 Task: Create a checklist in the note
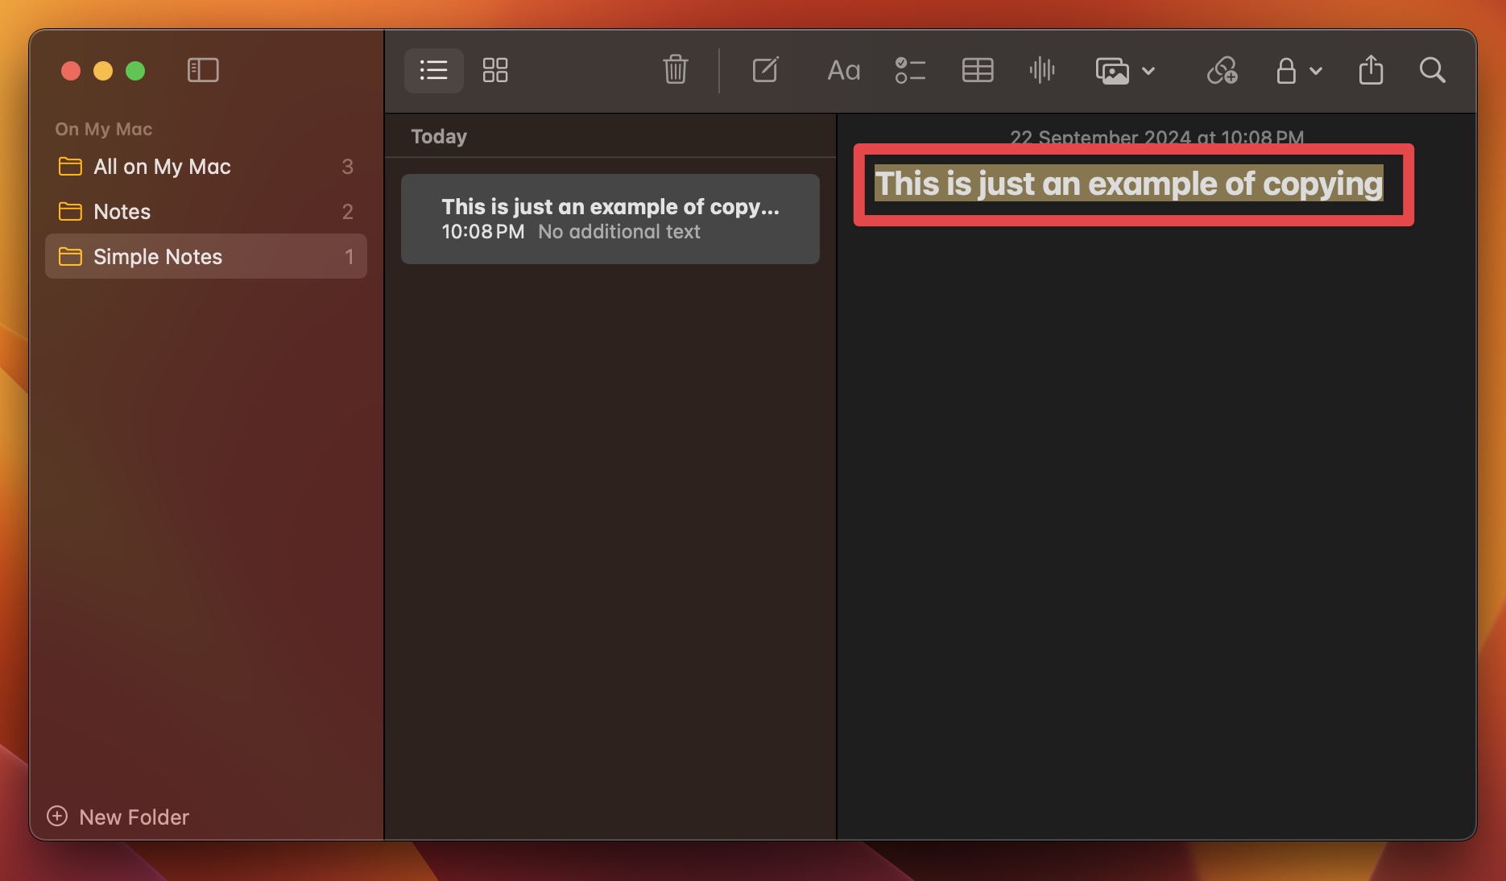click(x=910, y=70)
